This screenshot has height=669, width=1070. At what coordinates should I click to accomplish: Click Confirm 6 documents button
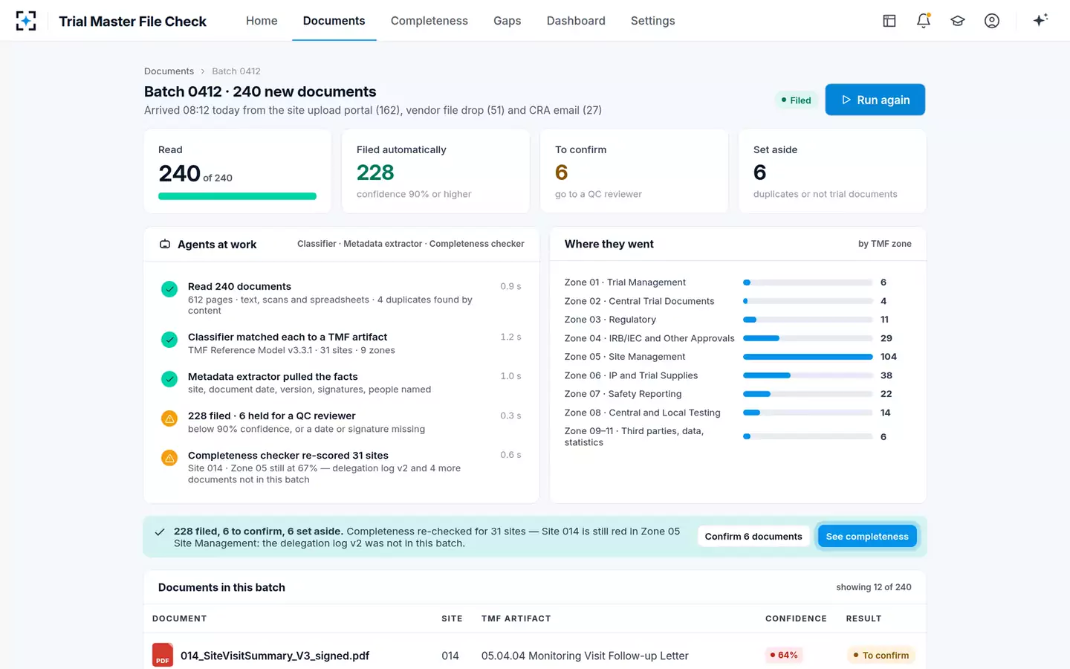[x=753, y=536]
